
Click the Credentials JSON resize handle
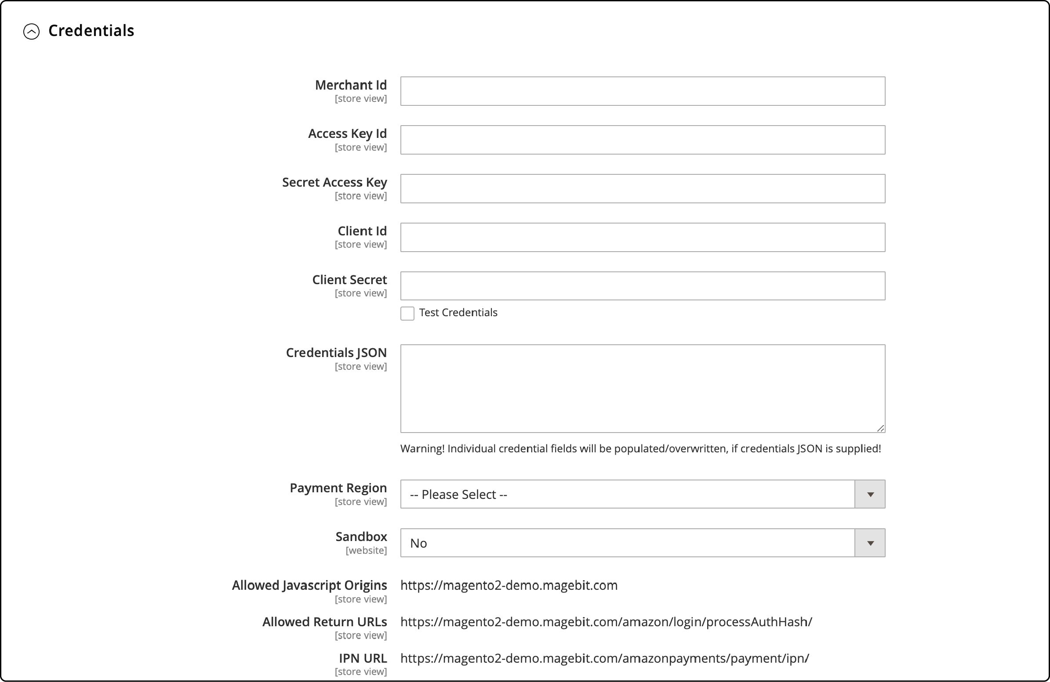point(881,427)
